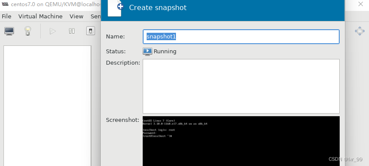The height and width of the screenshot is (166, 369).
Task: Pause the virtual machine with pause icon
Action: [x=72, y=31]
